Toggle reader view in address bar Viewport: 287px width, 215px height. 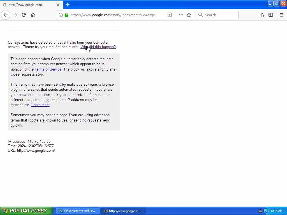coord(170,15)
